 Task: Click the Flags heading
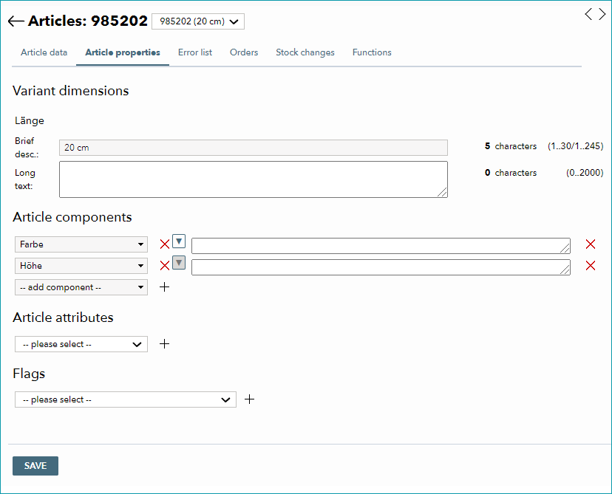[x=29, y=374]
